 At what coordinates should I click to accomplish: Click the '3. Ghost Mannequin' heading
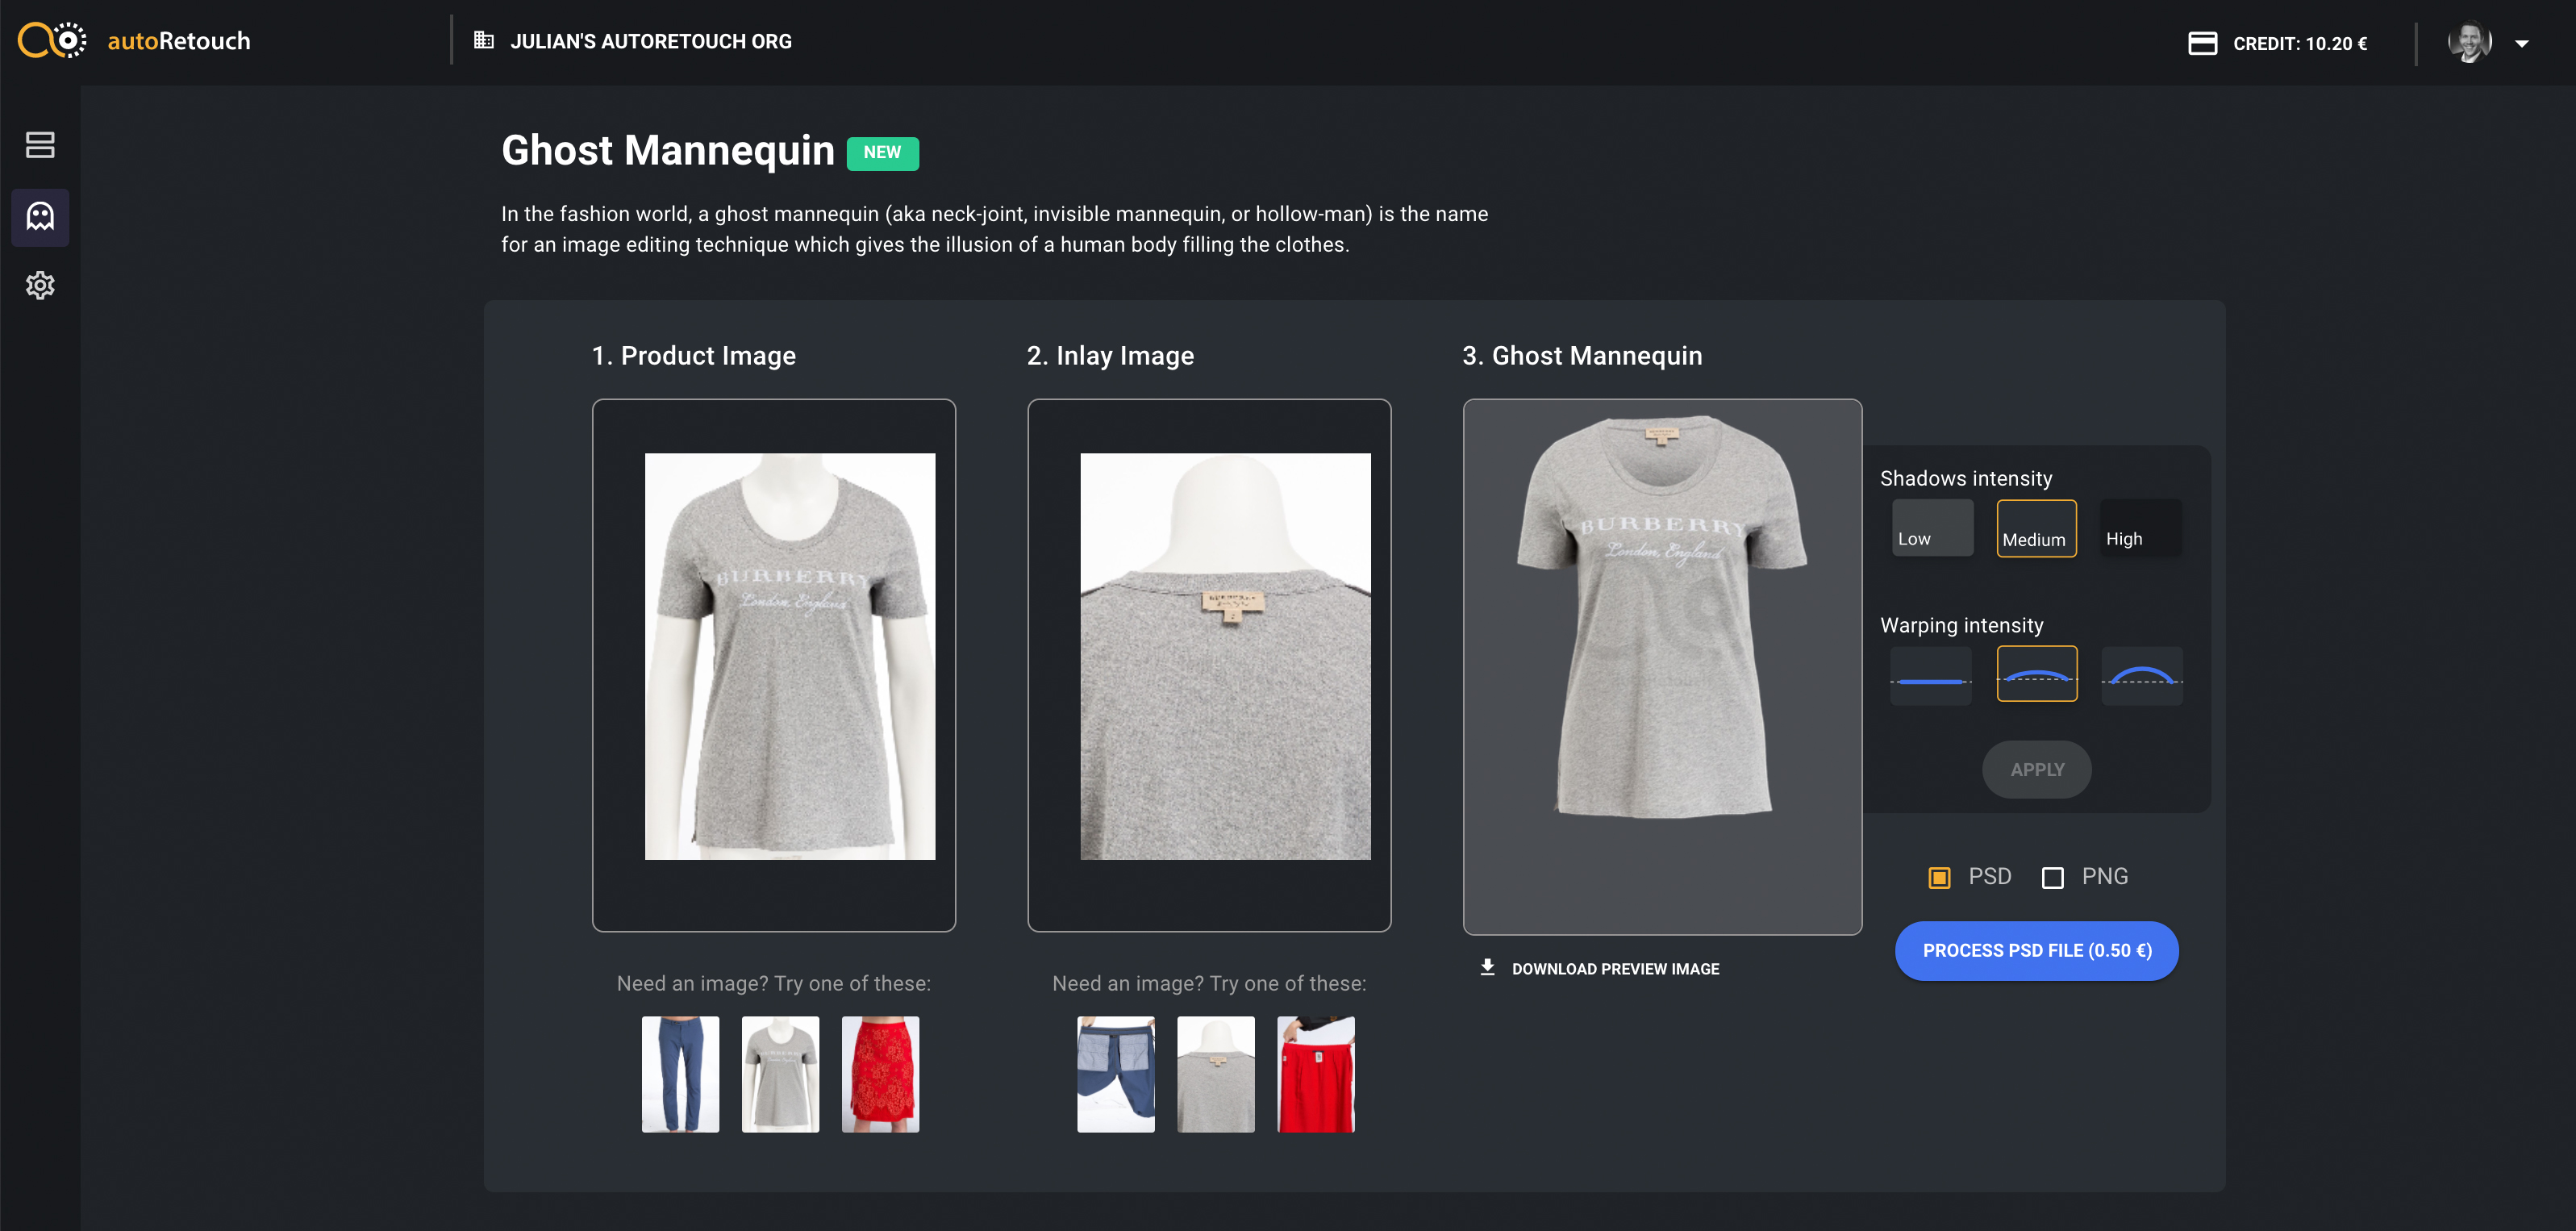1581,355
